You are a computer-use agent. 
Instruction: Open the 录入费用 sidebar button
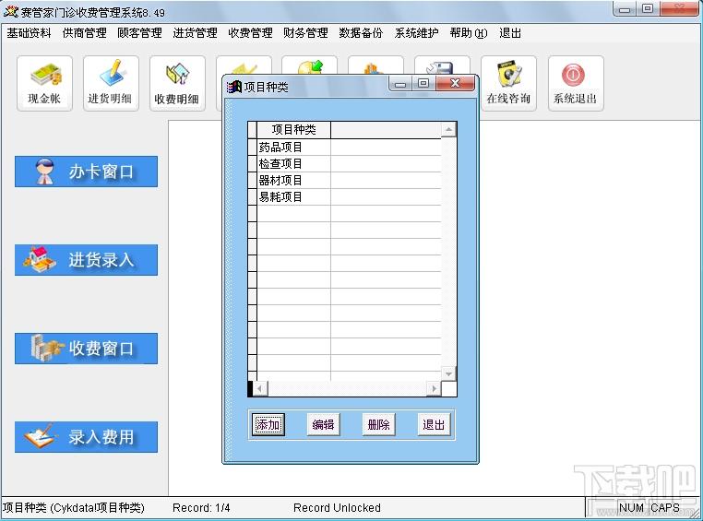coord(86,437)
